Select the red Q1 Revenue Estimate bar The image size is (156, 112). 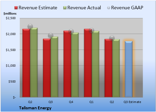88,63
